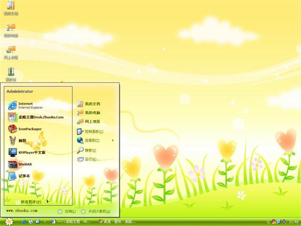
Task: Open 网上邻居 in the Start menu's right column
Action: point(89,121)
